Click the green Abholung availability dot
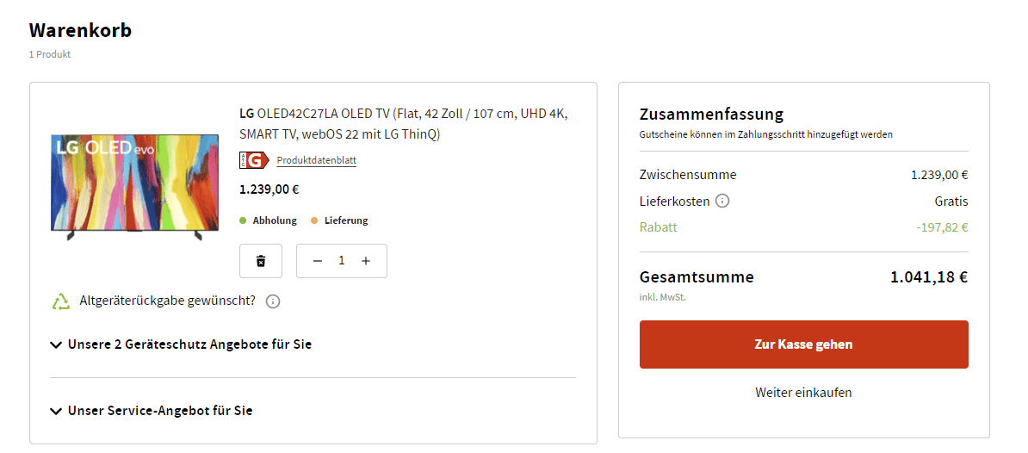This screenshot has height=453, width=1028. 244,220
